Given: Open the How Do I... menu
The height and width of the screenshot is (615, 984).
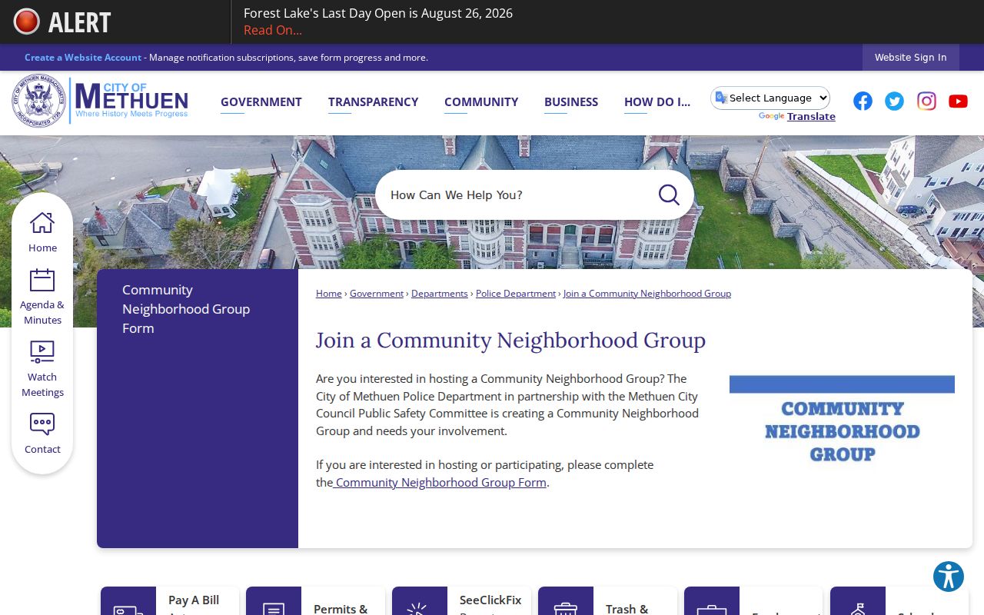Looking at the screenshot, I should pos(657,101).
